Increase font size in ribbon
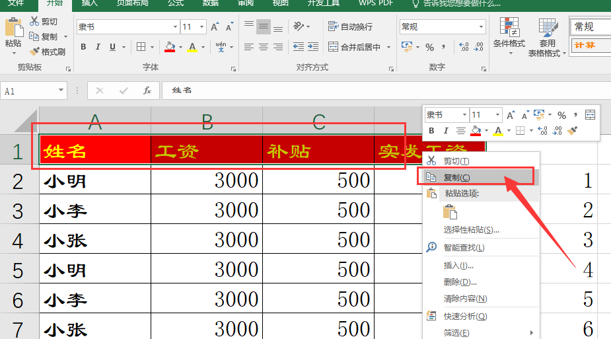The width and height of the screenshot is (611, 339). click(x=215, y=26)
